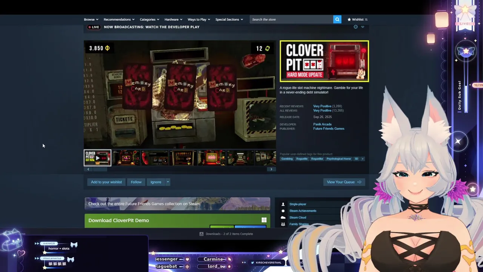The height and width of the screenshot is (272, 483).
Task: Click the butterfly emblem in stream overlay
Action: point(466,51)
